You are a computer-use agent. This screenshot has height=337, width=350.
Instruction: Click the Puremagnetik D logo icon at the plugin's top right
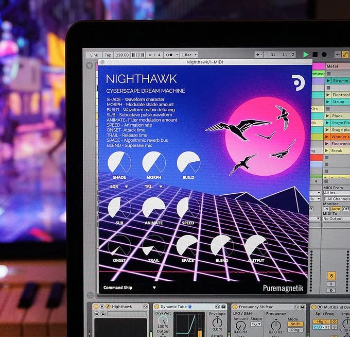298,82
